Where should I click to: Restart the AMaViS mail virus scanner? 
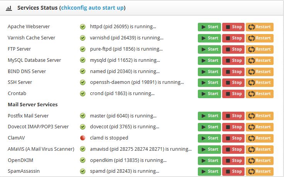tap(260, 149)
